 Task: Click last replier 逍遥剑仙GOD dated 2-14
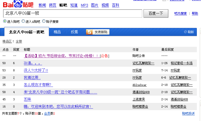click(x=179, y=99)
